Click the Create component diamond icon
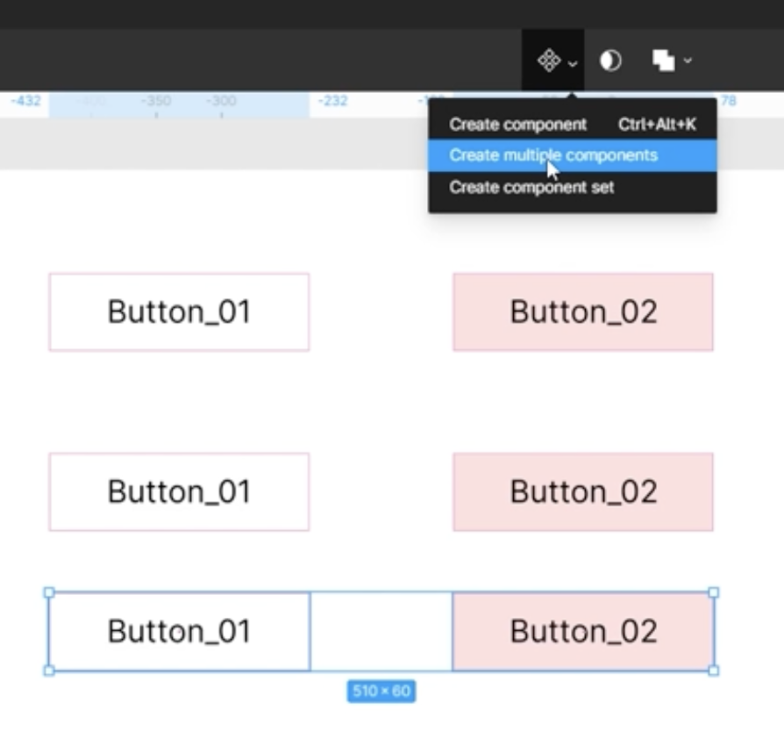784x753 pixels. [x=548, y=61]
